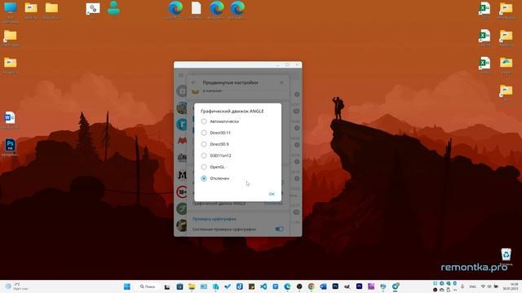The height and width of the screenshot is (293, 522).
Task: Open the Recycle Bin on desktop
Action: coord(506,257)
